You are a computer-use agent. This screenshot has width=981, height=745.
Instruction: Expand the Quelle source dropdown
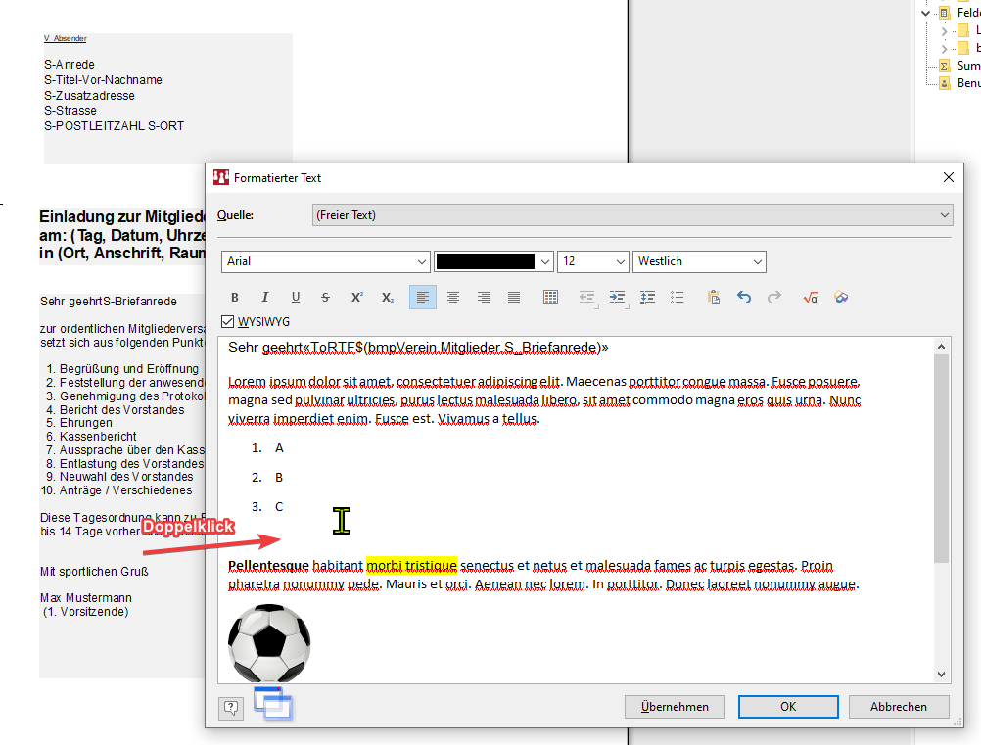tap(943, 215)
